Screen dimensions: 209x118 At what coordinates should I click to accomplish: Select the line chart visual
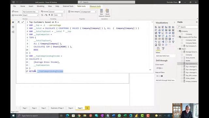pyautogui.click(x=156, y=30)
